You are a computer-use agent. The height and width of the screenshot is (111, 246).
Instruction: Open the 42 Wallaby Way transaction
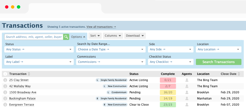[20, 86]
